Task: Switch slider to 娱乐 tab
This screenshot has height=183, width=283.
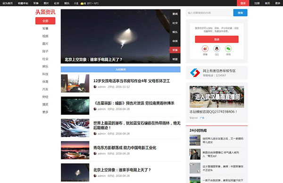Action: point(175,32)
